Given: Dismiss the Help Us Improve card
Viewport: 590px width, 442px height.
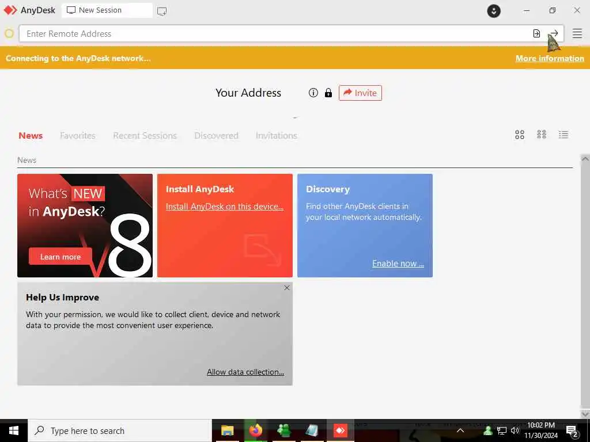Looking at the screenshot, I should pyautogui.click(x=287, y=288).
